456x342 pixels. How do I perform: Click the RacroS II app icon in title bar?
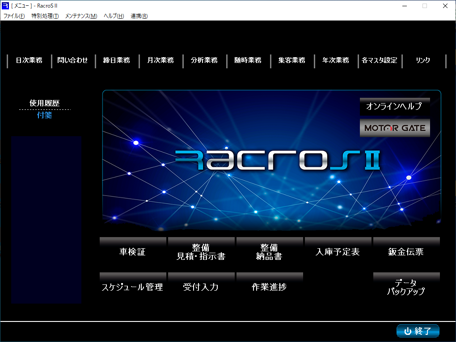pyautogui.click(x=5, y=5)
